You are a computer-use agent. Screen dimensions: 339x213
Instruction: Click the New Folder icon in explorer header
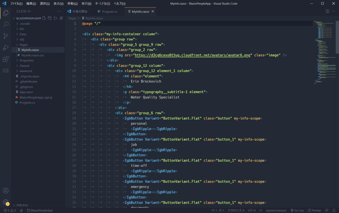[x=50, y=18]
